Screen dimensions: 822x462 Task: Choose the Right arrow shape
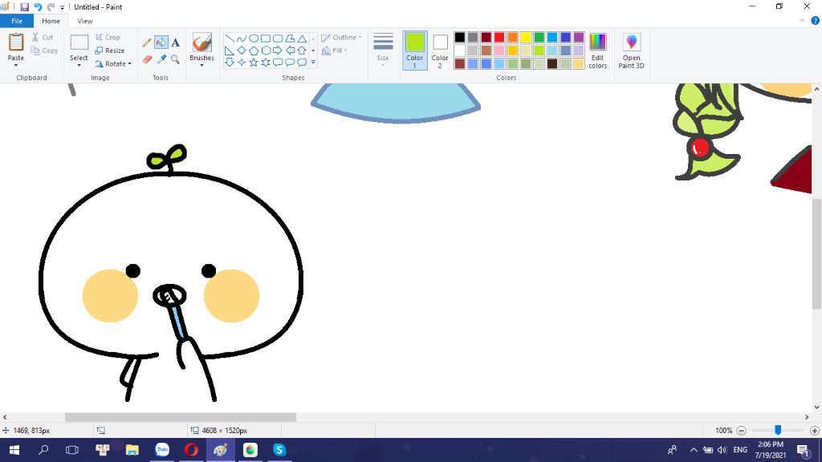[x=278, y=51]
